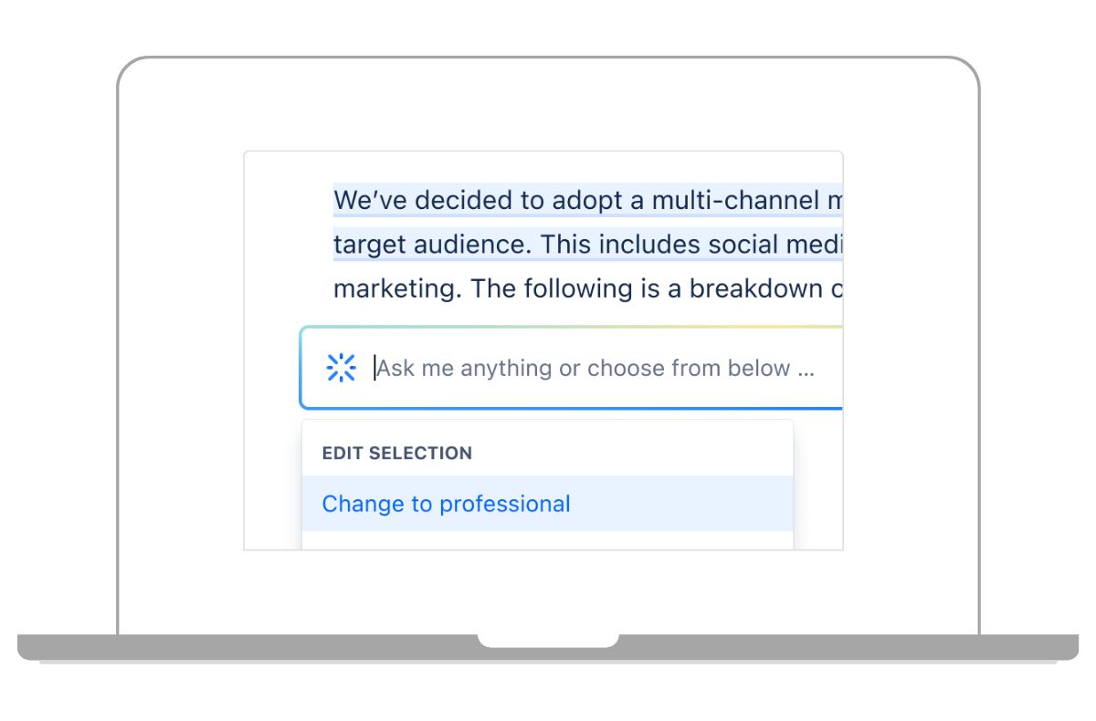Click the AI sparkle icon in prompt box

pos(341,368)
